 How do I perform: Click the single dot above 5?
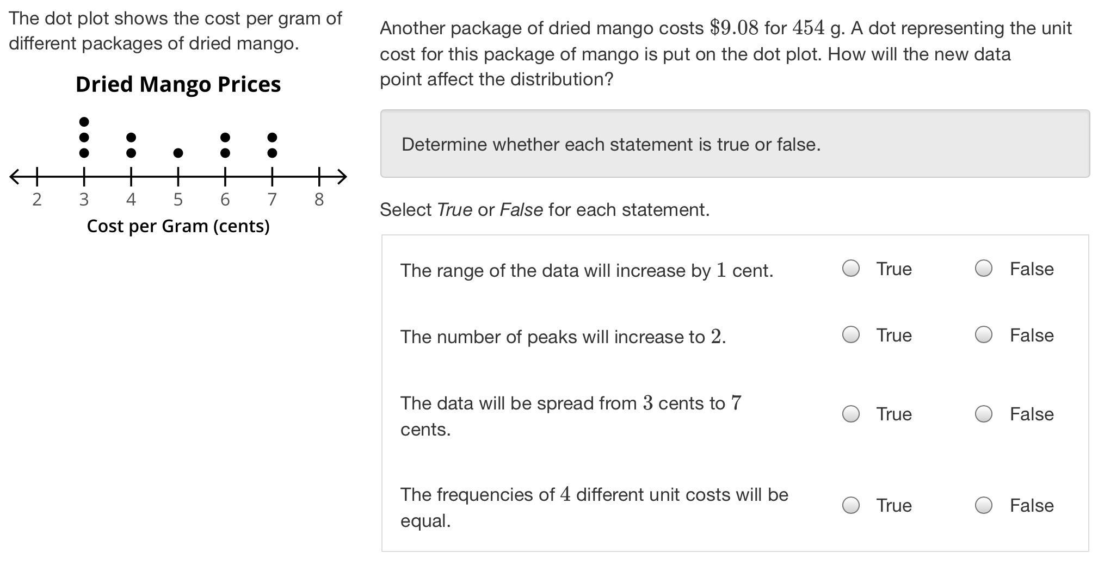178,153
